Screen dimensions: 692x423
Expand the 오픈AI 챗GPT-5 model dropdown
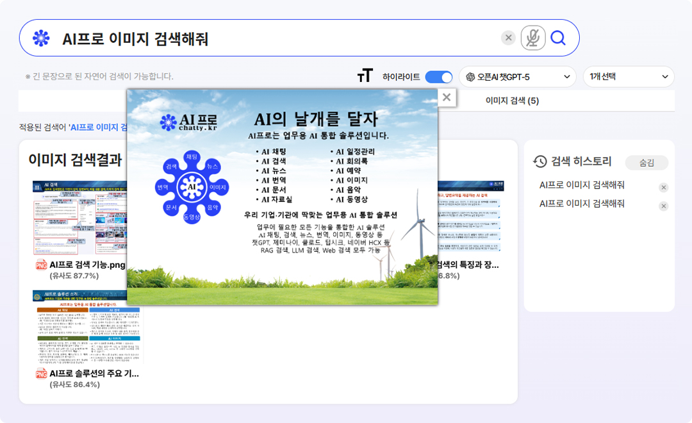coord(517,77)
